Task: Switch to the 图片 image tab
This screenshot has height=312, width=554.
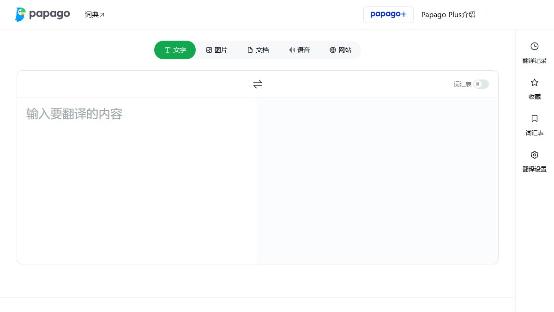Action: [x=217, y=50]
